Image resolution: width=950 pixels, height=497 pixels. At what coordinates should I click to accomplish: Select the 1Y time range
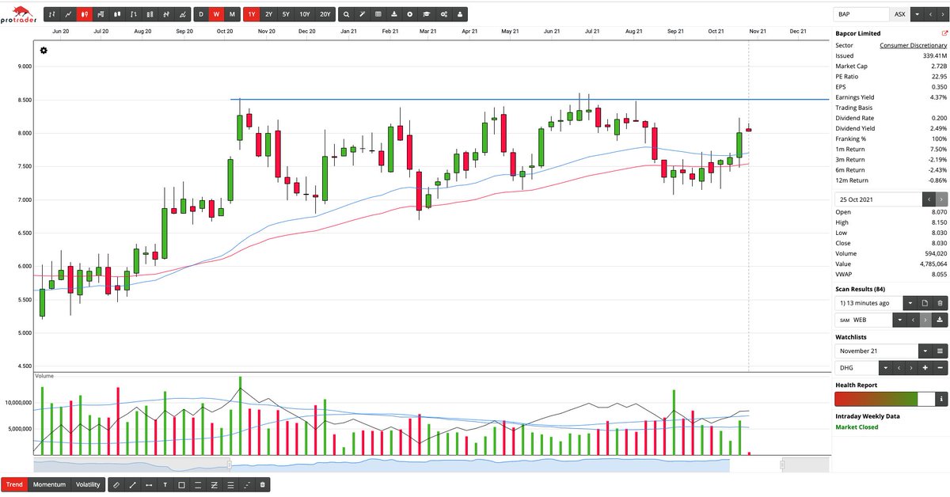click(x=252, y=14)
